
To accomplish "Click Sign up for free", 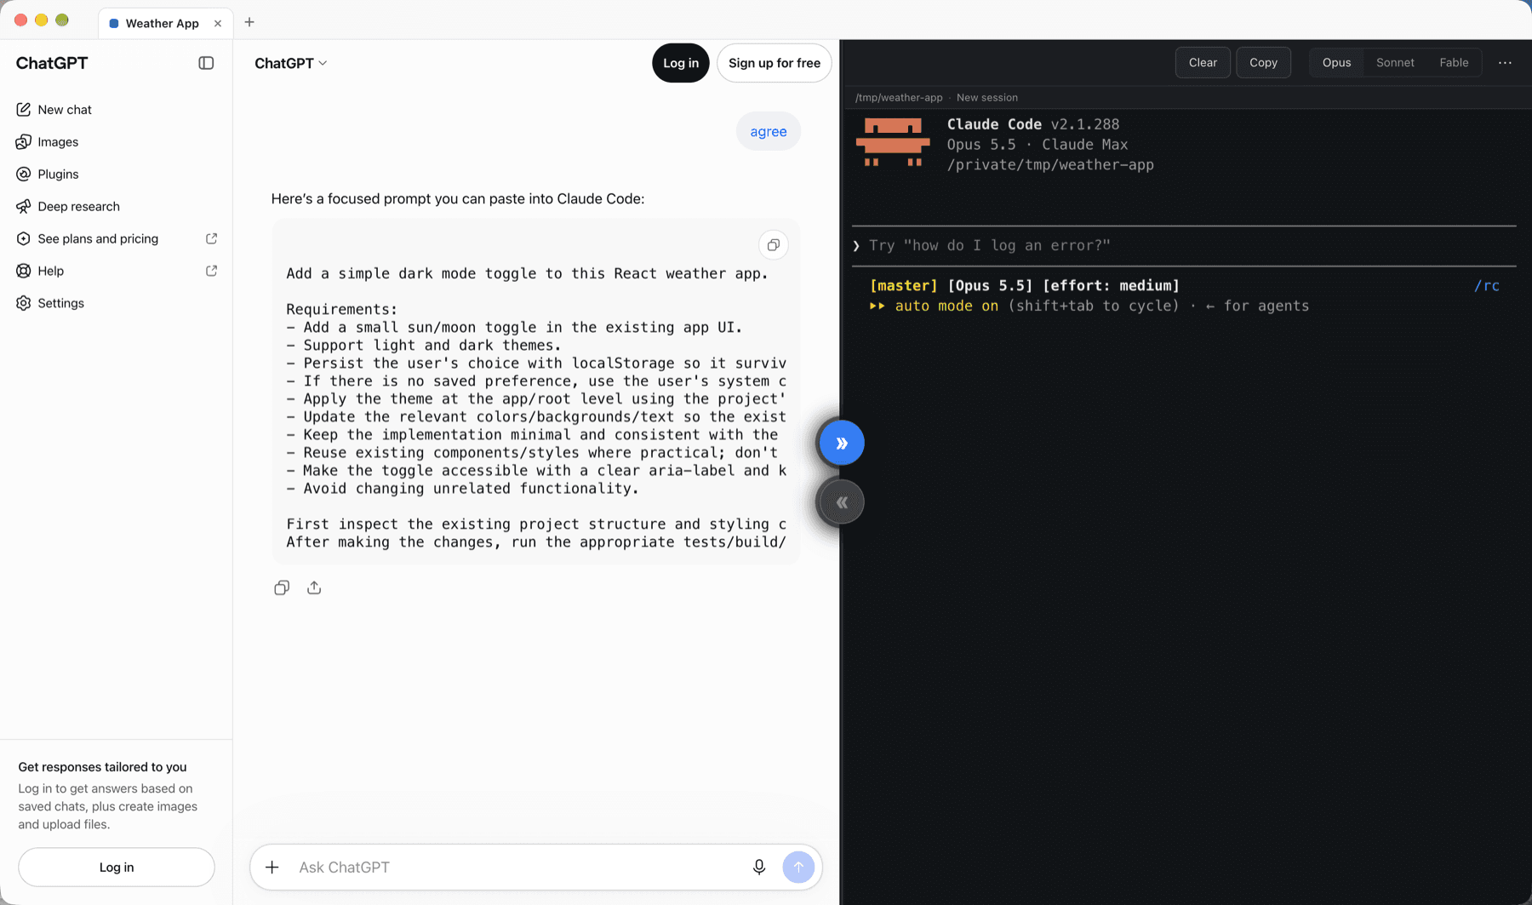I will click(775, 63).
